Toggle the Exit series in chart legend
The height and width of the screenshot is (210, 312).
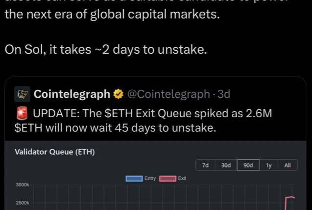click(x=173, y=178)
